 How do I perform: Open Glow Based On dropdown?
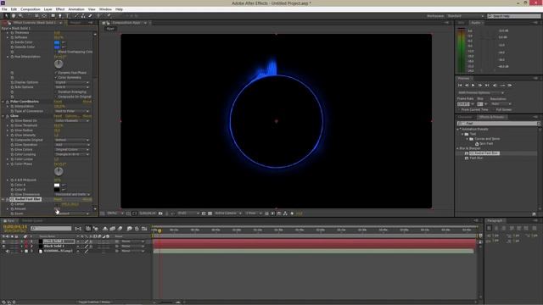click(x=71, y=120)
